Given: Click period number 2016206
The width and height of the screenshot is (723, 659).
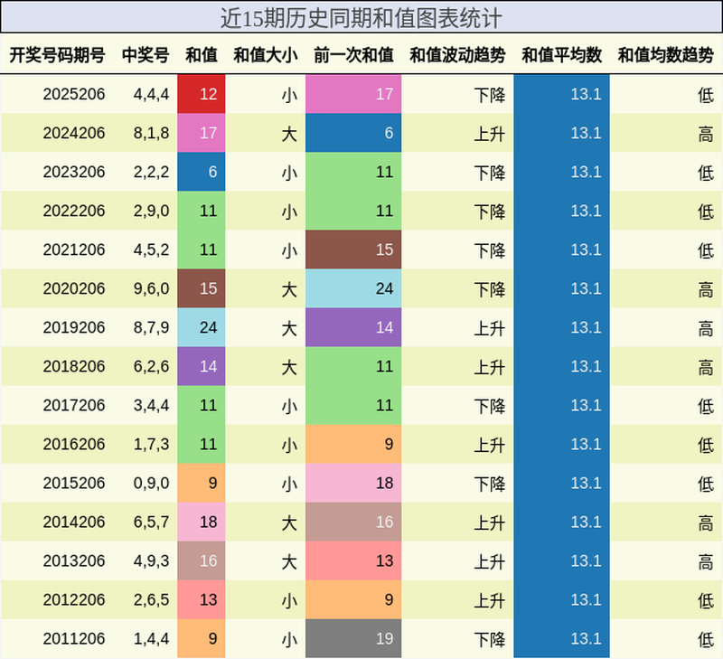Looking at the screenshot, I should tap(74, 444).
